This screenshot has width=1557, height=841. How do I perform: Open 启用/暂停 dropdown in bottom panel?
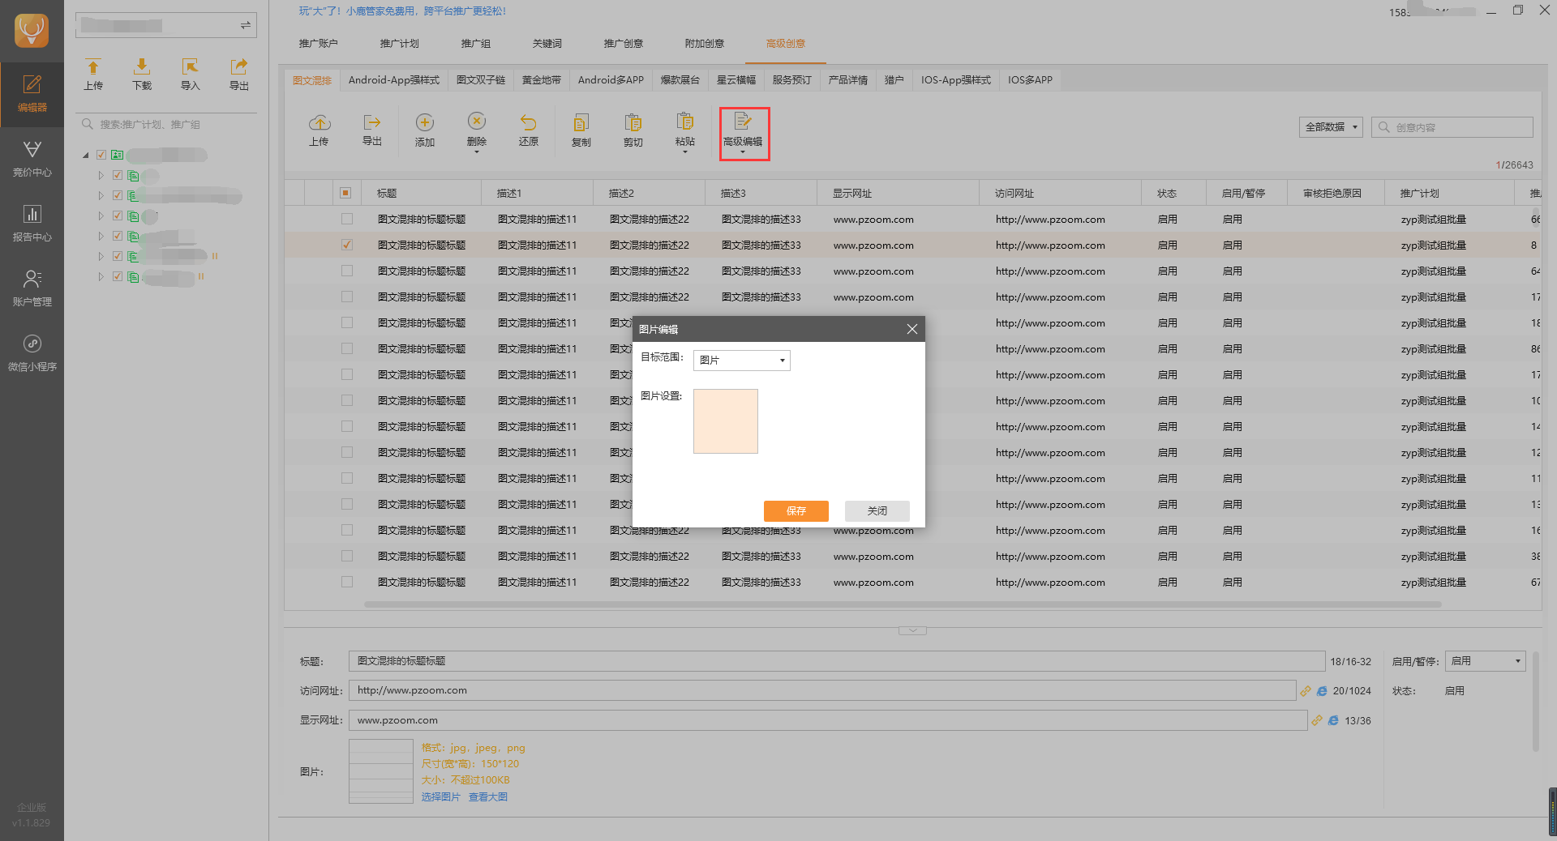point(1485,661)
